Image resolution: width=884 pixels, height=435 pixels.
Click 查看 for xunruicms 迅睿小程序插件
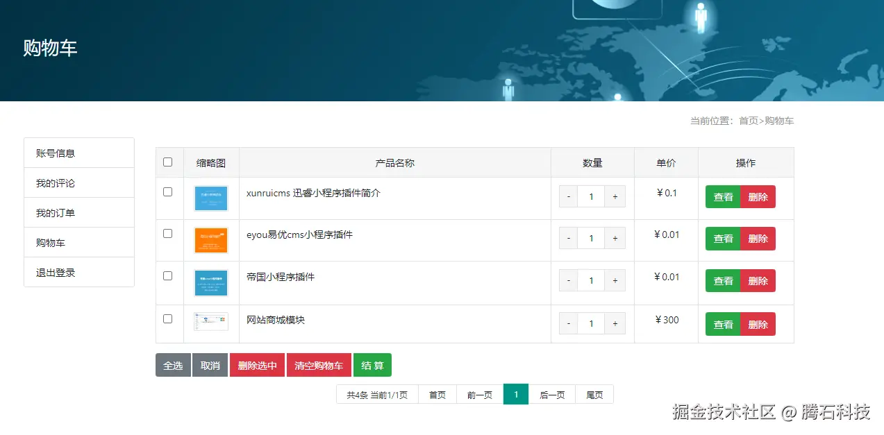click(723, 197)
